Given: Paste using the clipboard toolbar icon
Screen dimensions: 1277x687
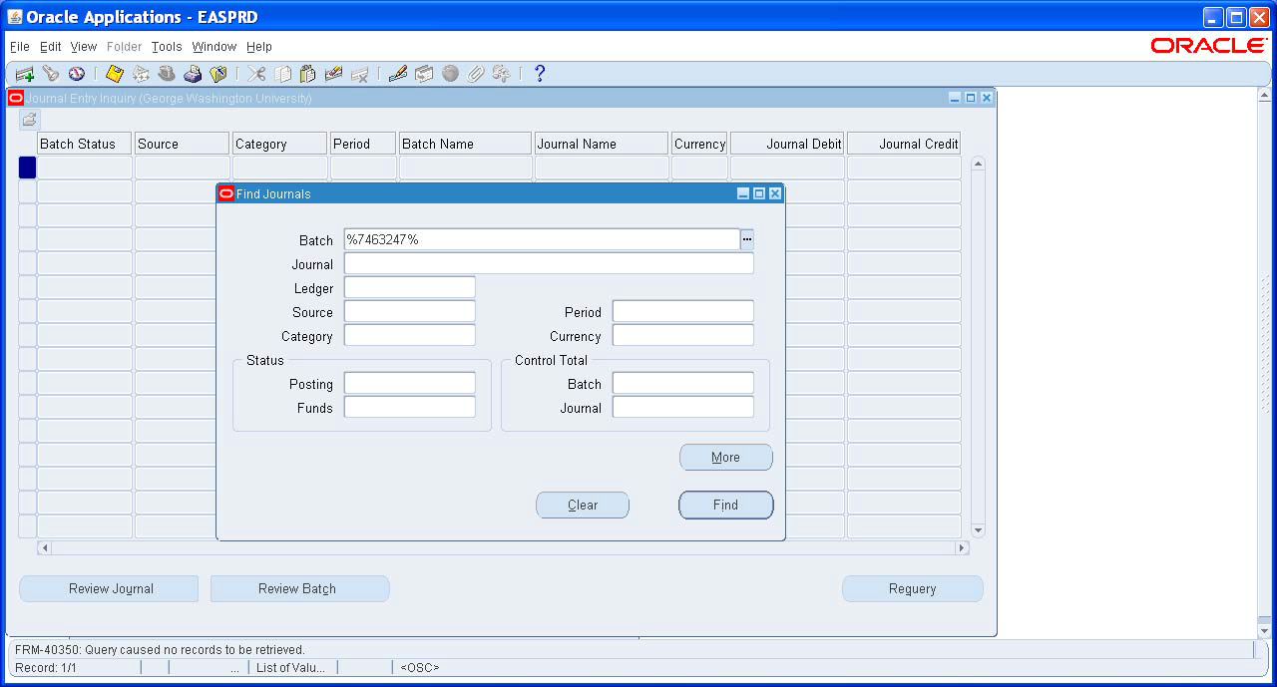Looking at the screenshot, I should [309, 73].
